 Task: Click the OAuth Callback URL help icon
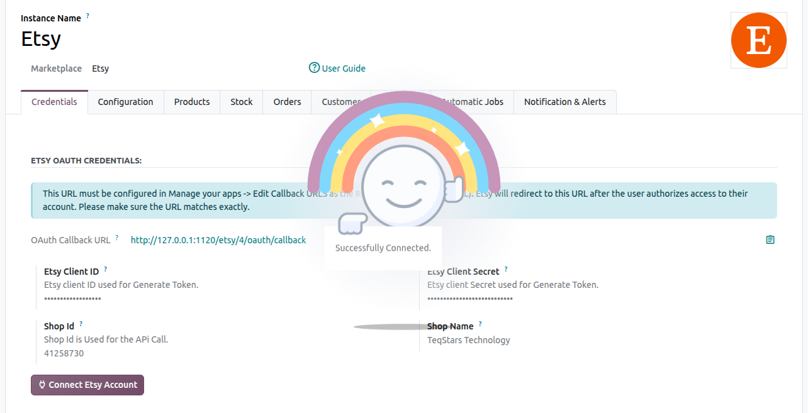click(x=117, y=238)
